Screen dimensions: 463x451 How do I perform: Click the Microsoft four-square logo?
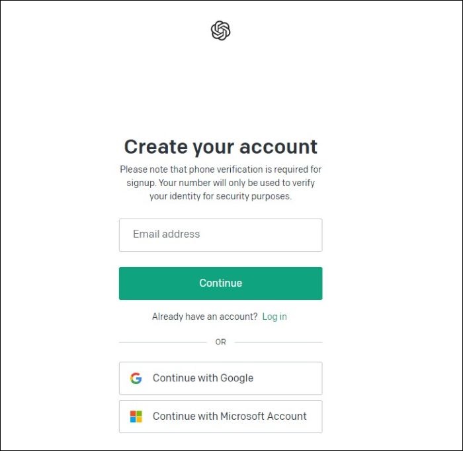pyautogui.click(x=136, y=417)
